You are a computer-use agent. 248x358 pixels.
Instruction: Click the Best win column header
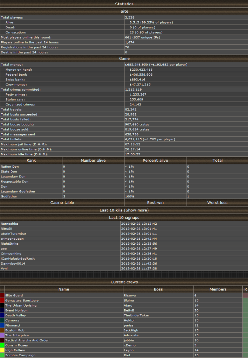coord(155,203)
